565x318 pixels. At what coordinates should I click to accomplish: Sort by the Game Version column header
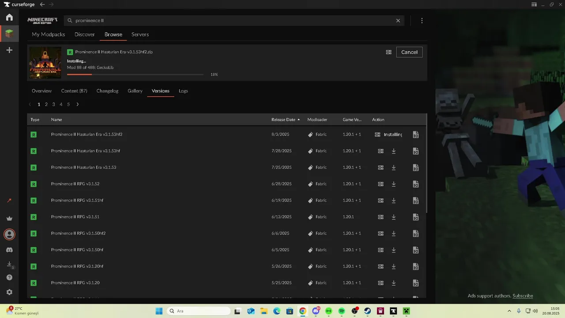pyautogui.click(x=352, y=120)
